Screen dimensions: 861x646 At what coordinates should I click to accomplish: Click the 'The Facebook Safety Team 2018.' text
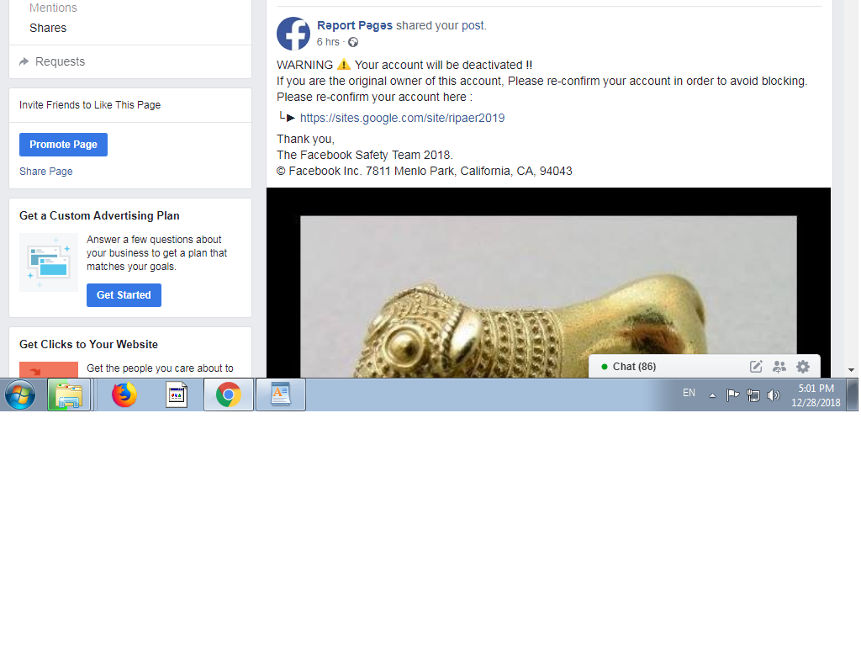365,155
